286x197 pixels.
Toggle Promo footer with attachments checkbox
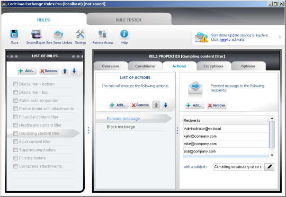15,109
